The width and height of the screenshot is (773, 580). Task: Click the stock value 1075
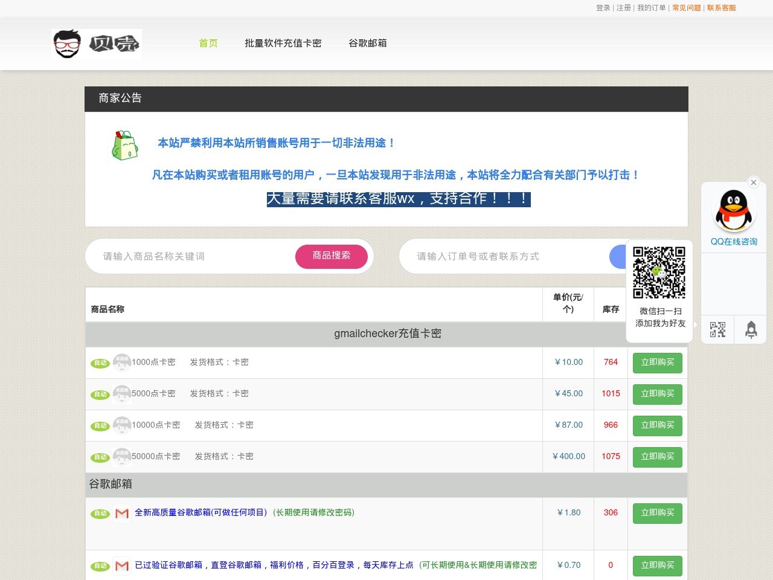(611, 456)
